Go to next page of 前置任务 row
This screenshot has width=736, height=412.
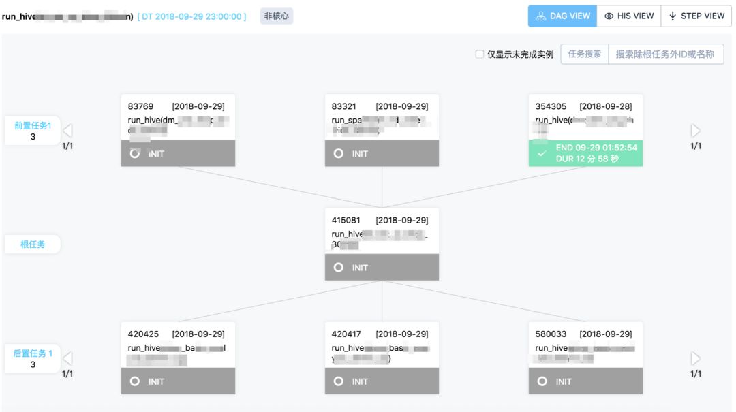pos(696,131)
